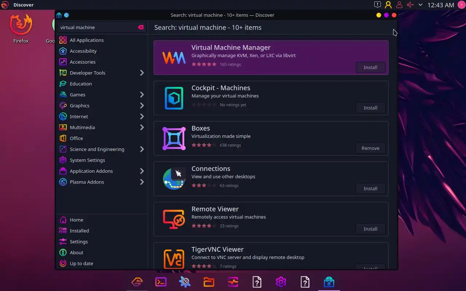
Task: Expand the Developer Tools subcategories arrow
Action: 142,73
